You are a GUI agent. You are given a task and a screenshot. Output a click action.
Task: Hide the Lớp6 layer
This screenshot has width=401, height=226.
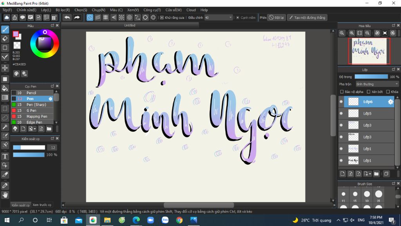coord(341,102)
